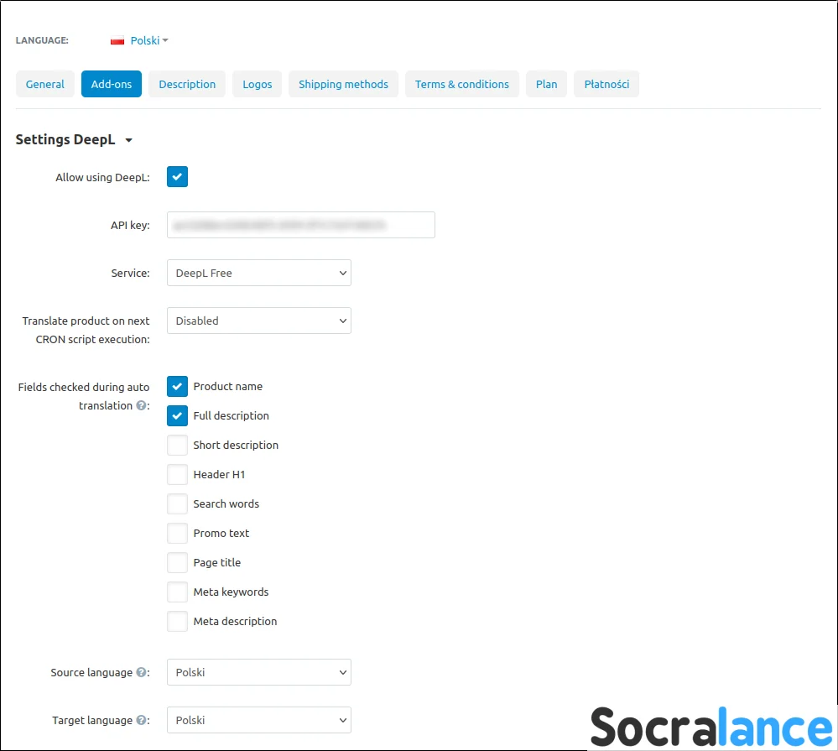This screenshot has height=751, width=838.
Task: Click the Target language help icon
Action: 141,720
